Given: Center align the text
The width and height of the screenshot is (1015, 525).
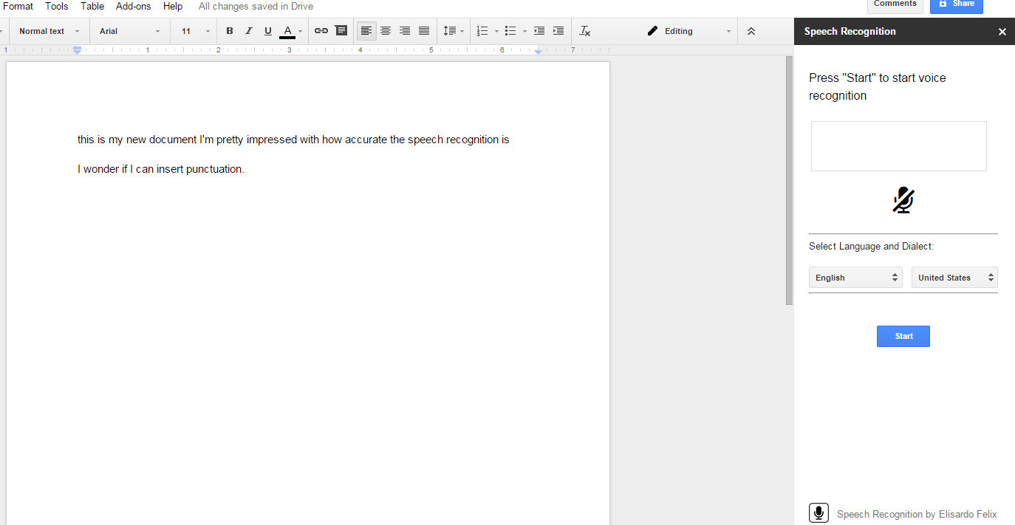Looking at the screenshot, I should click(386, 31).
